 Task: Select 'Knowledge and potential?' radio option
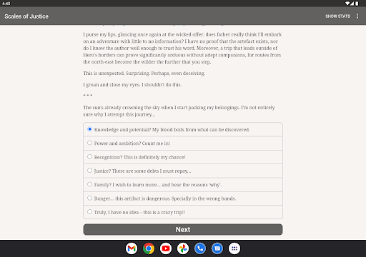pyautogui.click(x=183, y=129)
